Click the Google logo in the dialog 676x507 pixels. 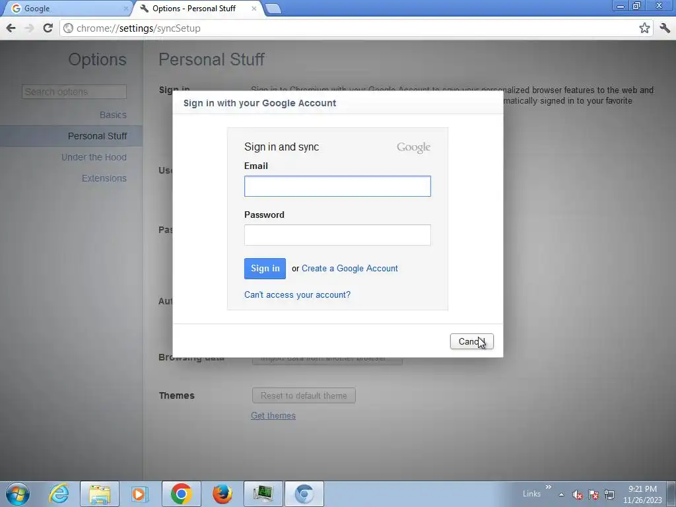[x=413, y=147]
